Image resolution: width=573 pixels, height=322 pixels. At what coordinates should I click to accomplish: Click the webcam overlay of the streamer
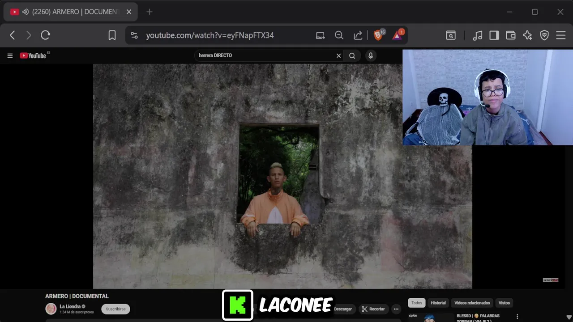[x=487, y=97]
